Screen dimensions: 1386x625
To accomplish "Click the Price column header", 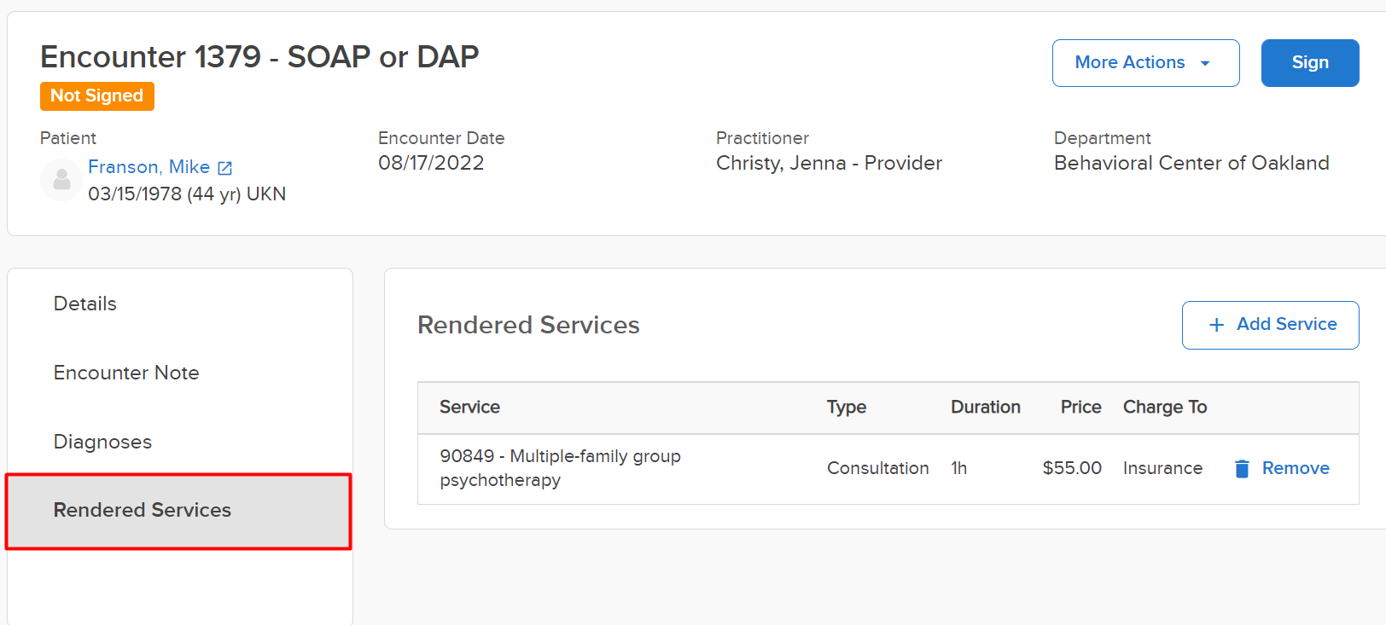I will [x=1080, y=408].
